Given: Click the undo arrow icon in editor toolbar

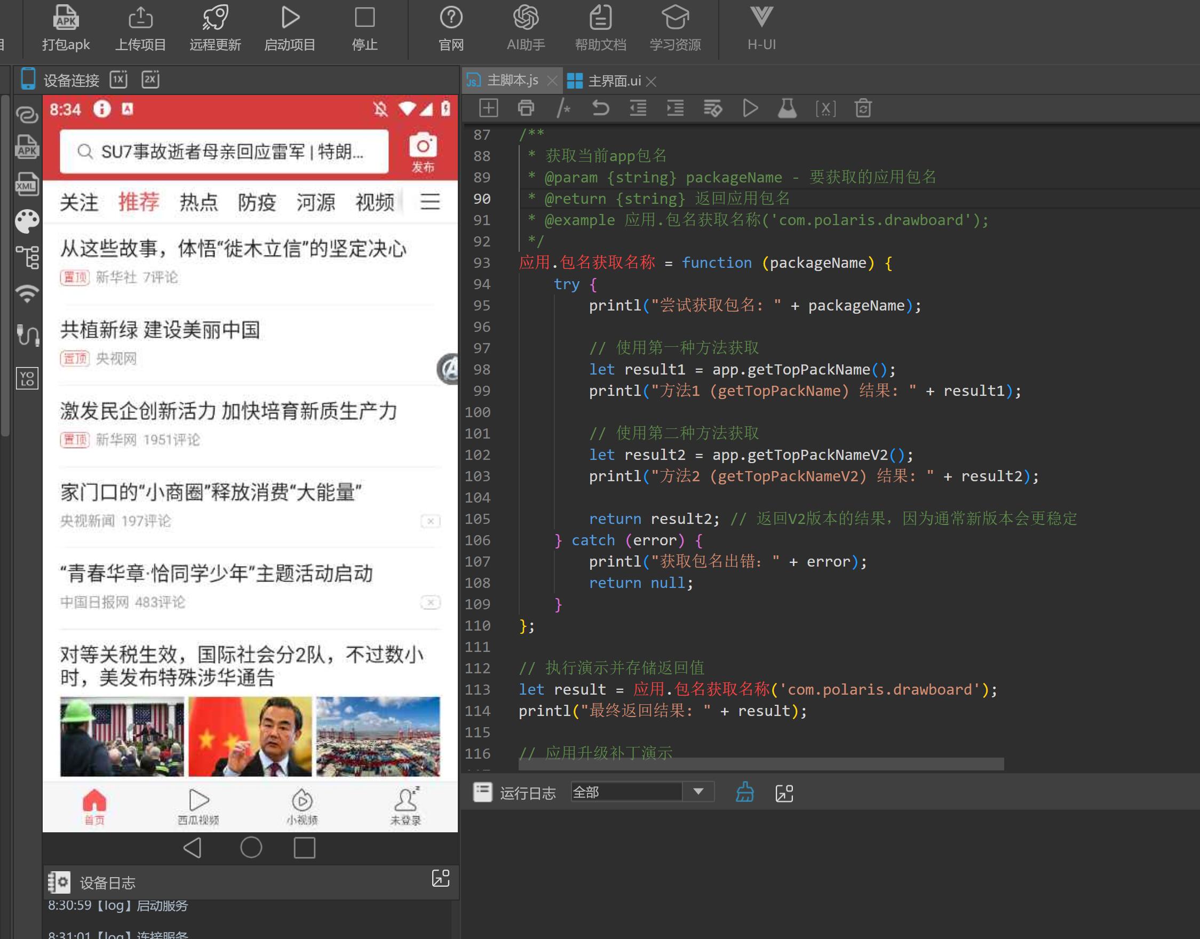Looking at the screenshot, I should [x=600, y=108].
